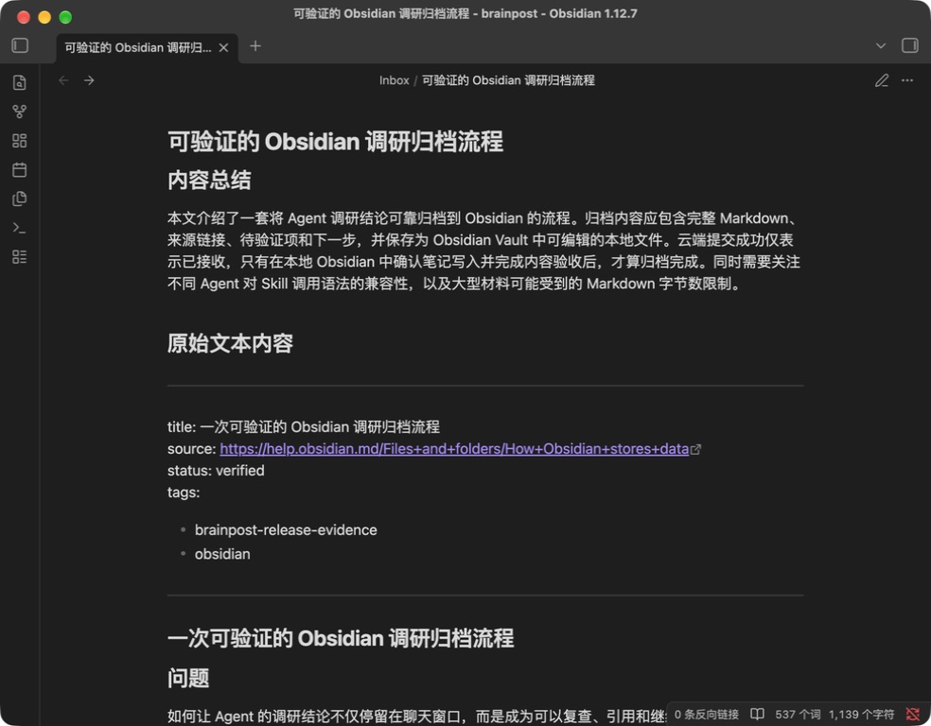Image resolution: width=931 pixels, height=726 pixels.
Task: Open more options three-dots menu
Action: point(907,80)
